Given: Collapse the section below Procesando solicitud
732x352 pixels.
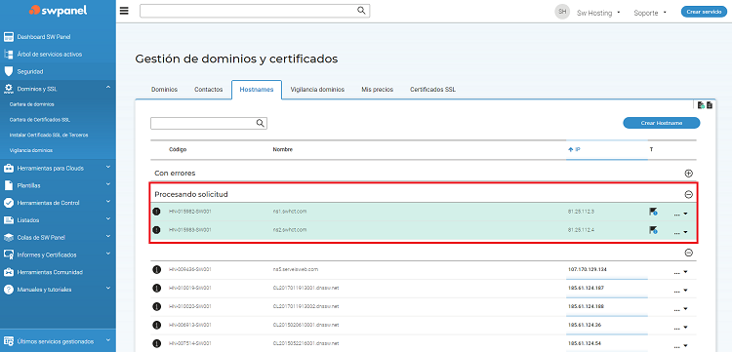Looking at the screenshot, I should coord(689,253).
